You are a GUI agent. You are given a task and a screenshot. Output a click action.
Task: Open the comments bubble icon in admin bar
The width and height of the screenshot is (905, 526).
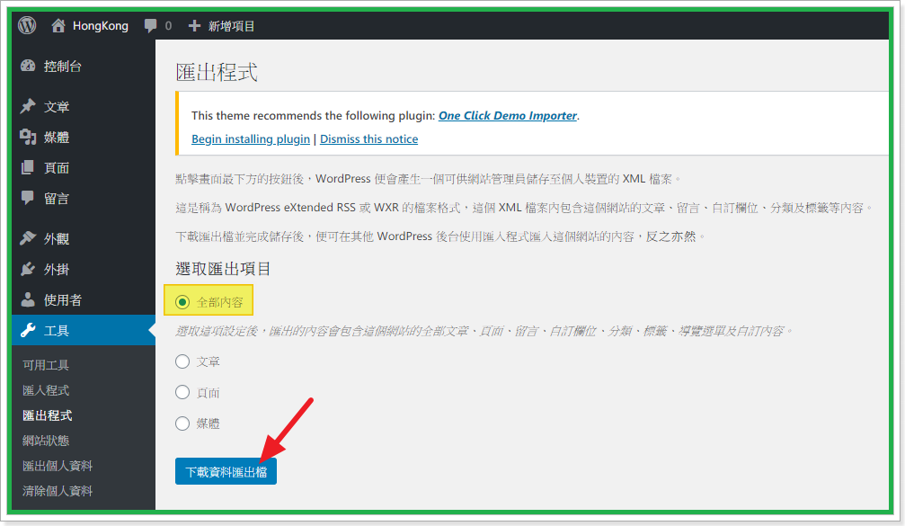click(151, 25)
